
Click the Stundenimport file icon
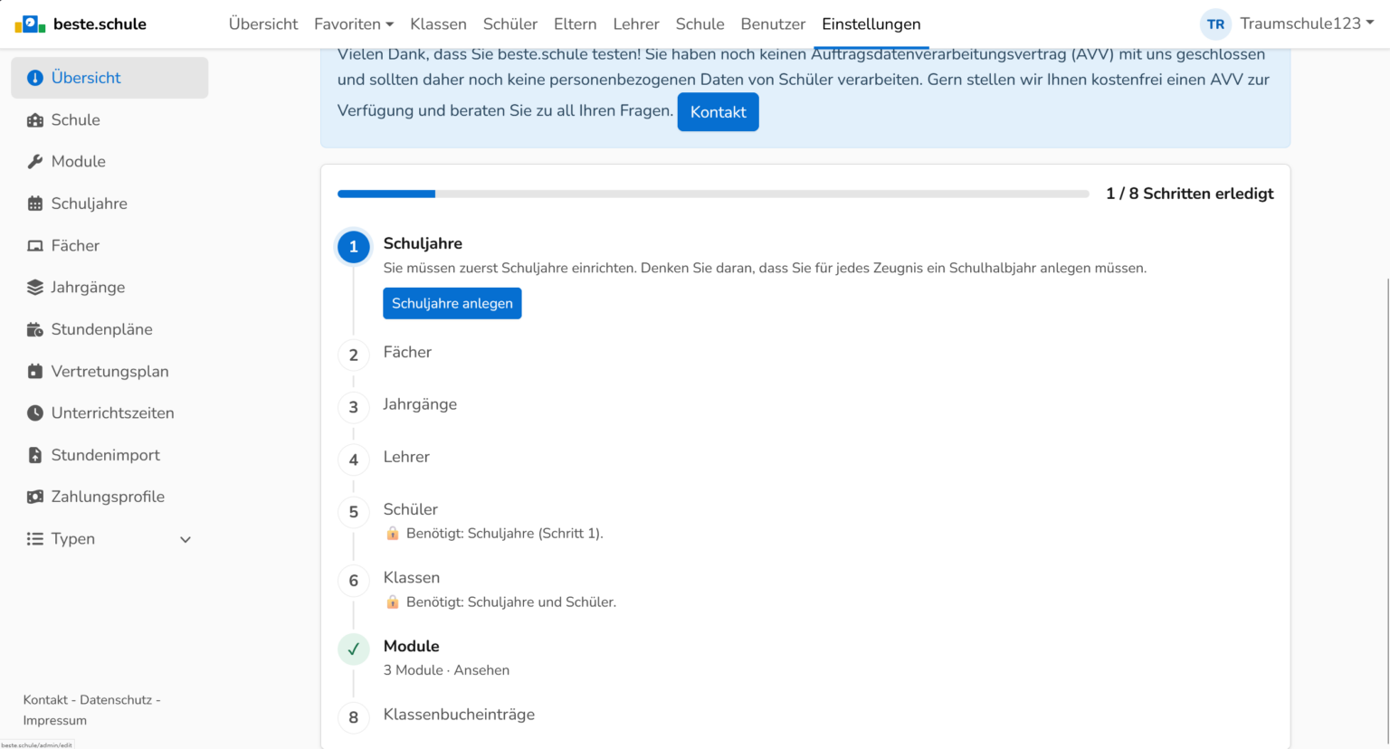point(35,455)
